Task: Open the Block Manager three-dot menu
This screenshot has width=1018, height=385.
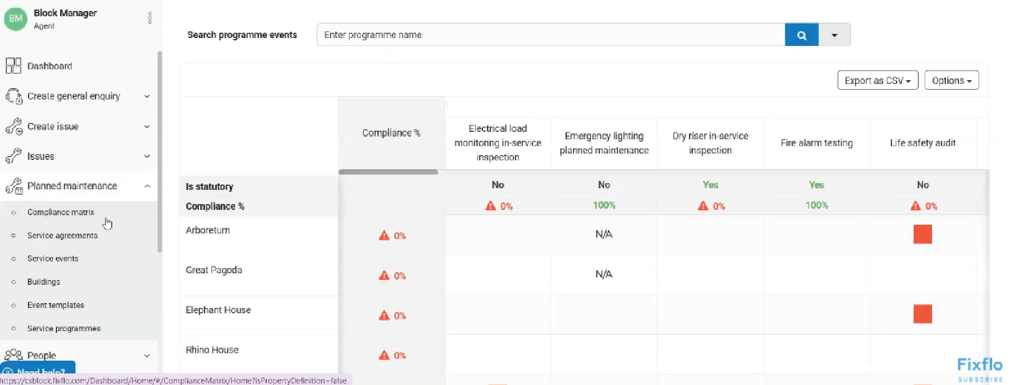Action: tap(150, 18)
